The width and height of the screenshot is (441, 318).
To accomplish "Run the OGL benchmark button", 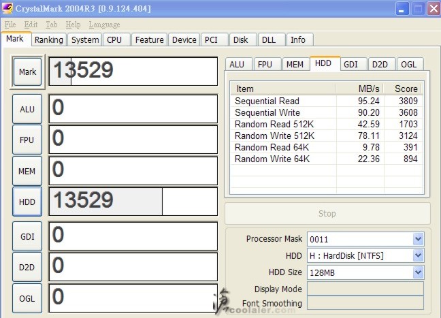I will [27, 298].
